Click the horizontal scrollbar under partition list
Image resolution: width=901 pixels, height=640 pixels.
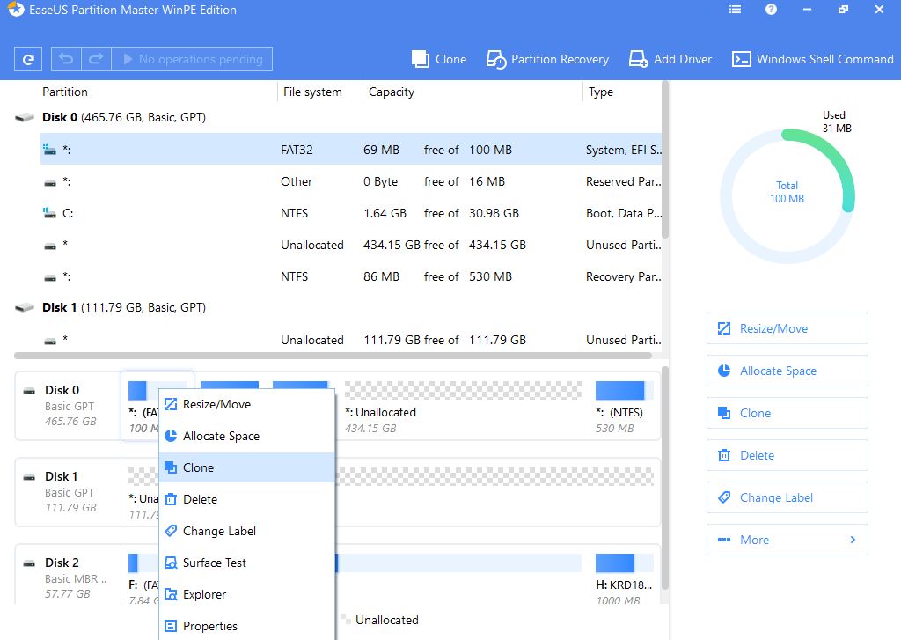tap(333, 356)
